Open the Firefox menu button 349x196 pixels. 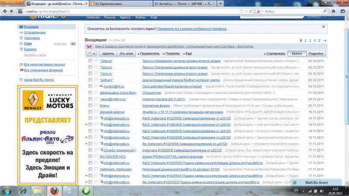pos(12,3)
